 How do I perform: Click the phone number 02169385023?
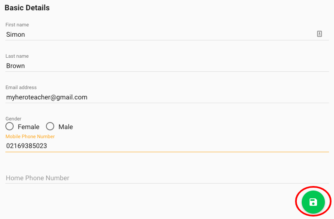(x=26, y=146)
